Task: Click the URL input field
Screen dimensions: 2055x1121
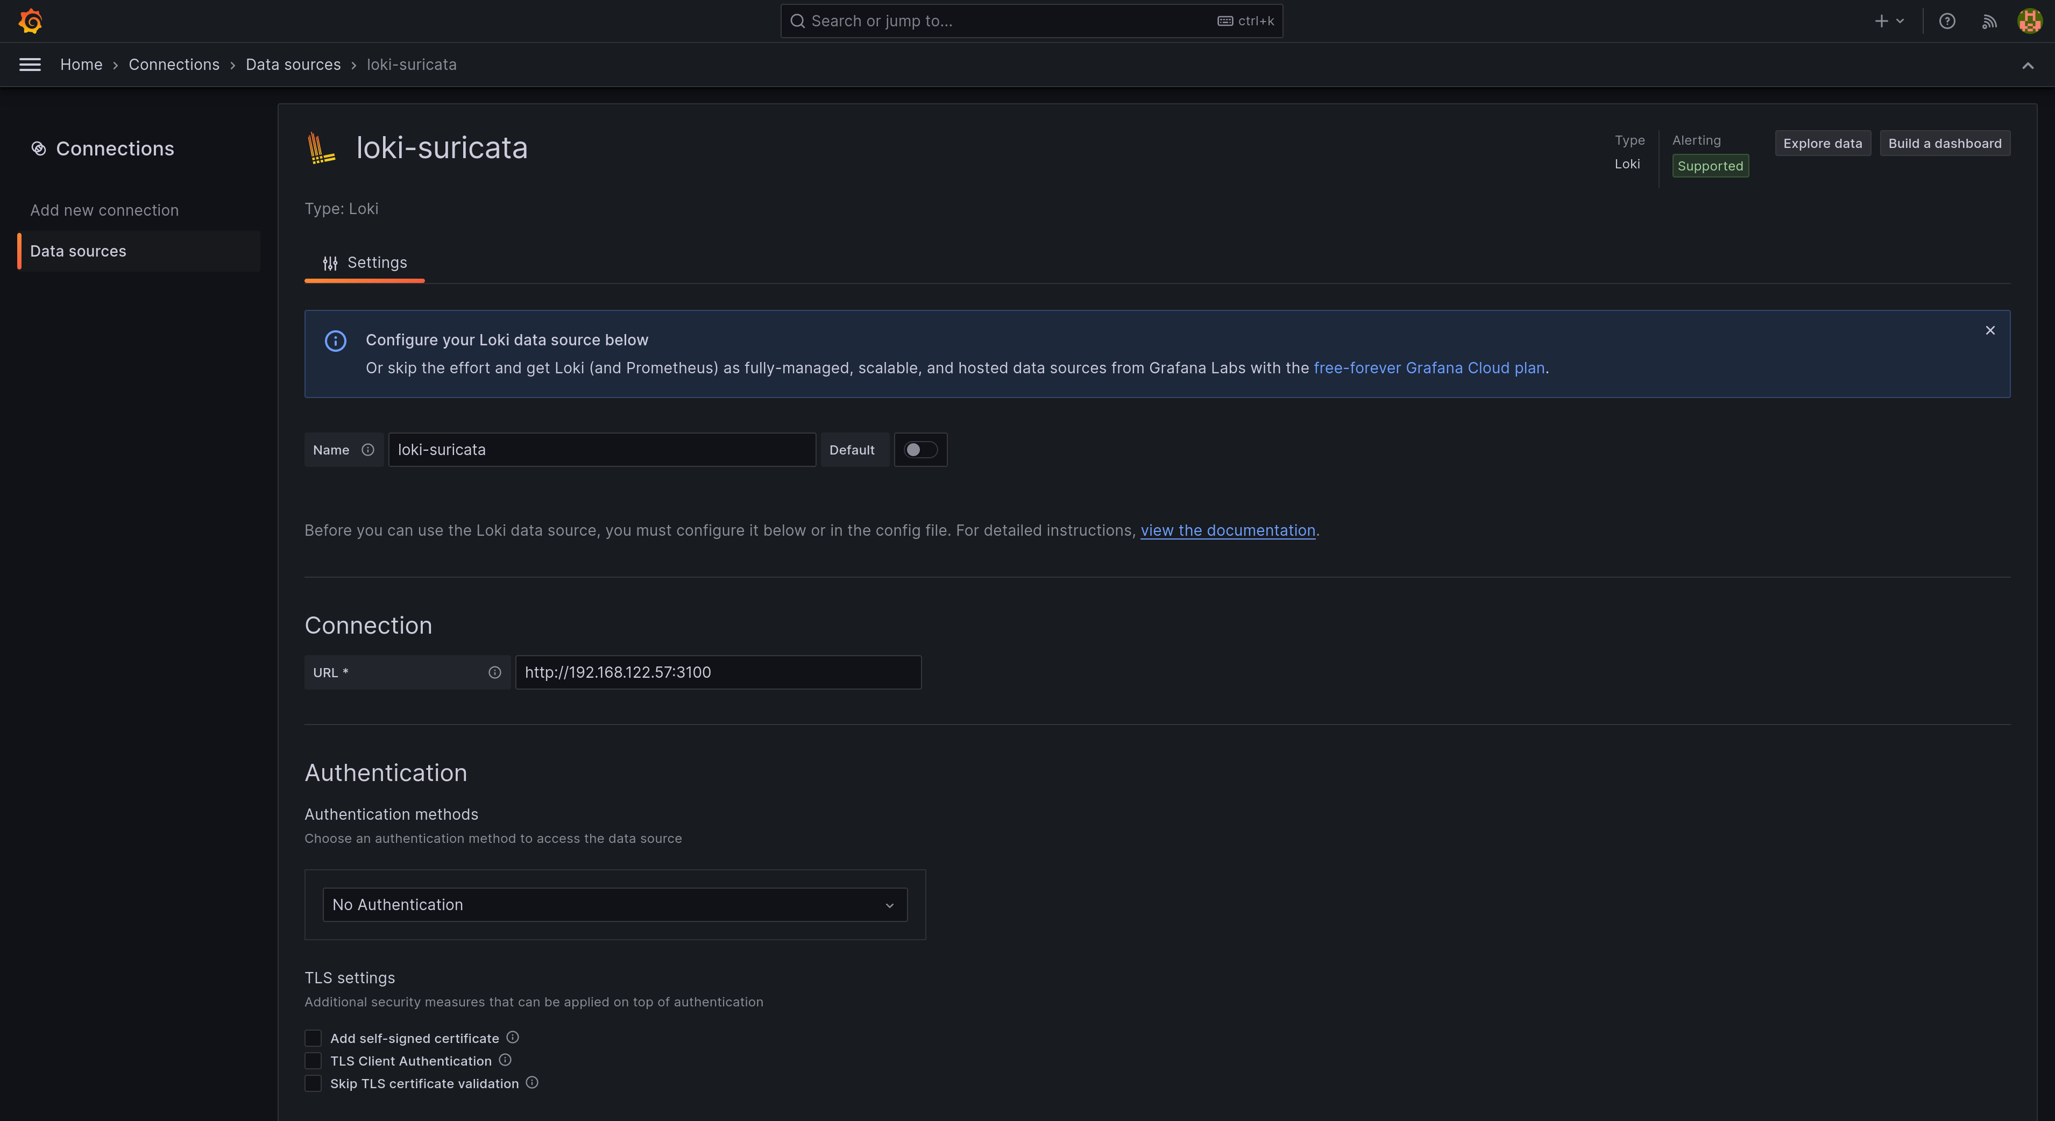Action: pyautogui.click(x=718, y=672)
